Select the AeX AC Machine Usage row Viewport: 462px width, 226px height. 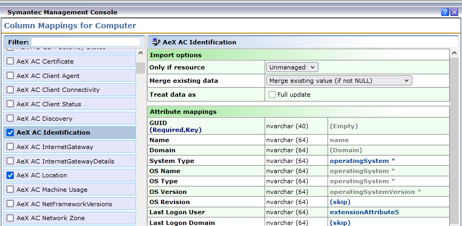(70, 190)
